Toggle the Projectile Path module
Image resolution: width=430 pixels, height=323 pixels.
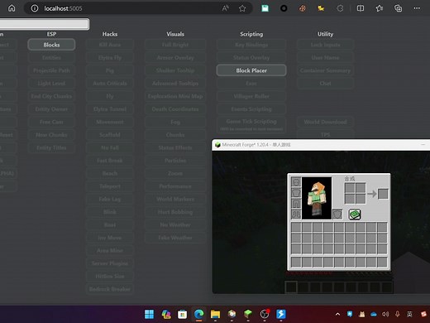(51, 70)
